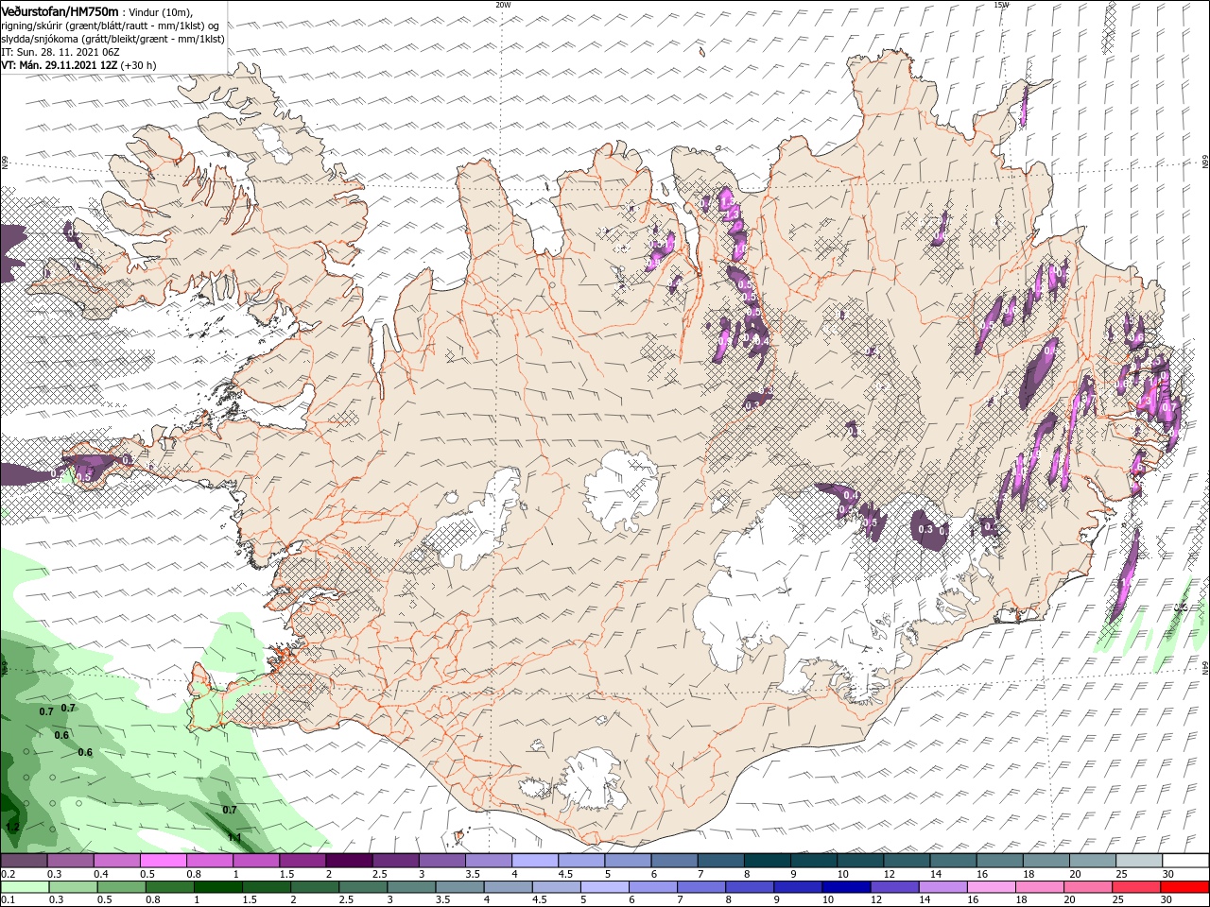The height and width of the screenshot is (907, 1210).
Task: Select the 0.5–0.8 green swatch in the lower legend row
Action: 121,887
